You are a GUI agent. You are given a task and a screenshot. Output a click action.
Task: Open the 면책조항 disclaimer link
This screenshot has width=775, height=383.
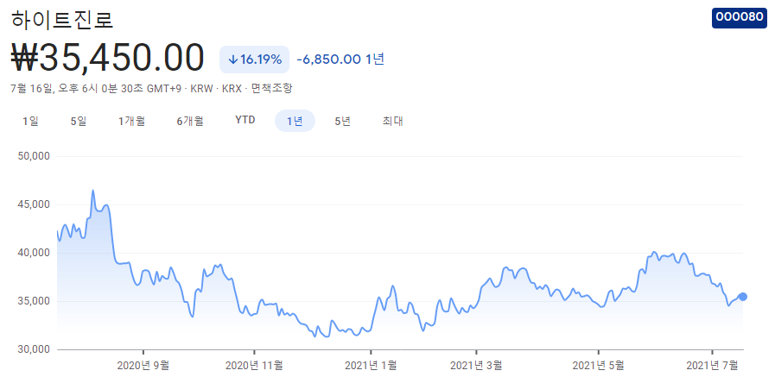coord(272,89)
